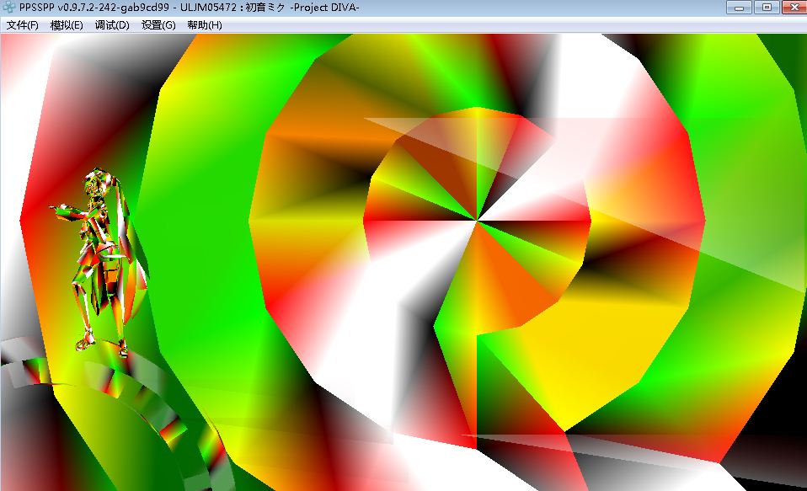Screen dimensions: 807x491
Task: Open the 文件(F) file menu
Action: tap(23, 25)
